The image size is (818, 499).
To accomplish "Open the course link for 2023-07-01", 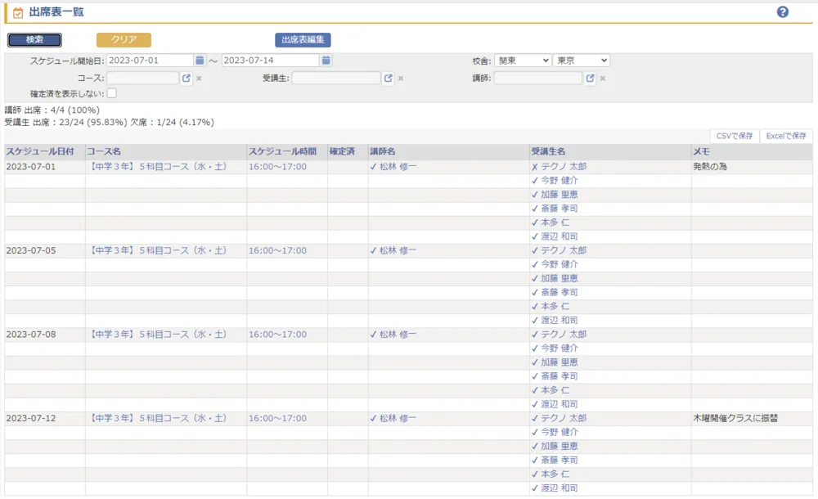I will pyautogui.click(x=157, y=167).
